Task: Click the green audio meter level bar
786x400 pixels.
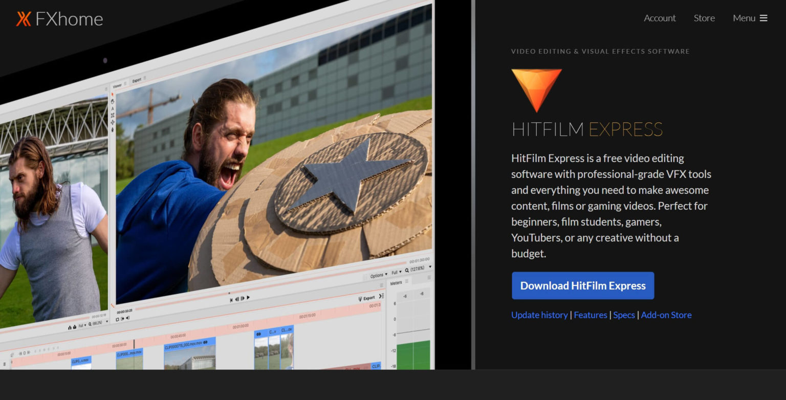Action: coord(414,355)
